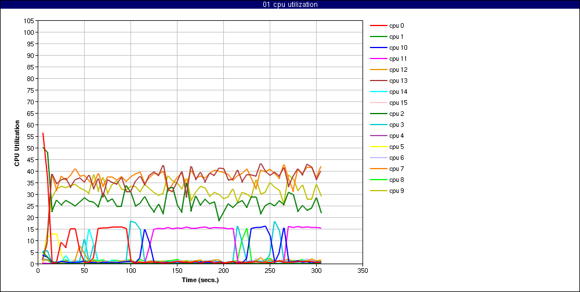The width and height of the screenshot is (580, 292).
Task: Click the y-axis value 75
Action: pos(31,90)
